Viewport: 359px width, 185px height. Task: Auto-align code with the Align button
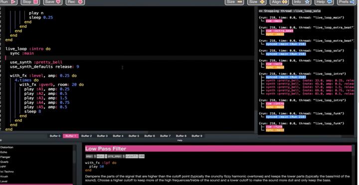279,2
